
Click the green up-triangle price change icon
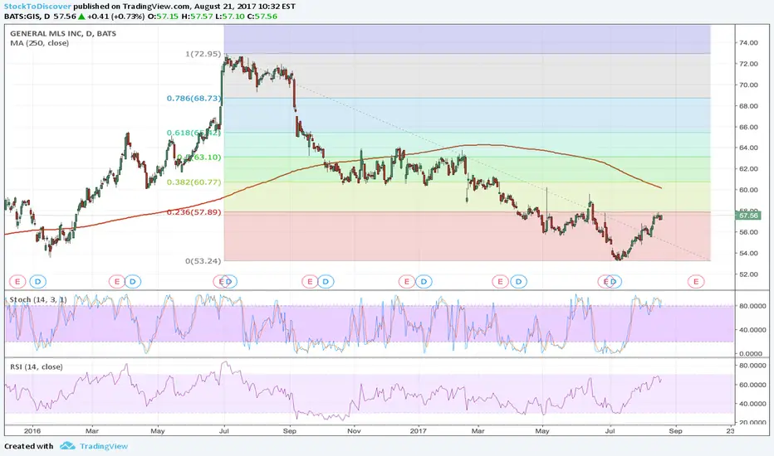pyautogui.click(x=81, y=17)
